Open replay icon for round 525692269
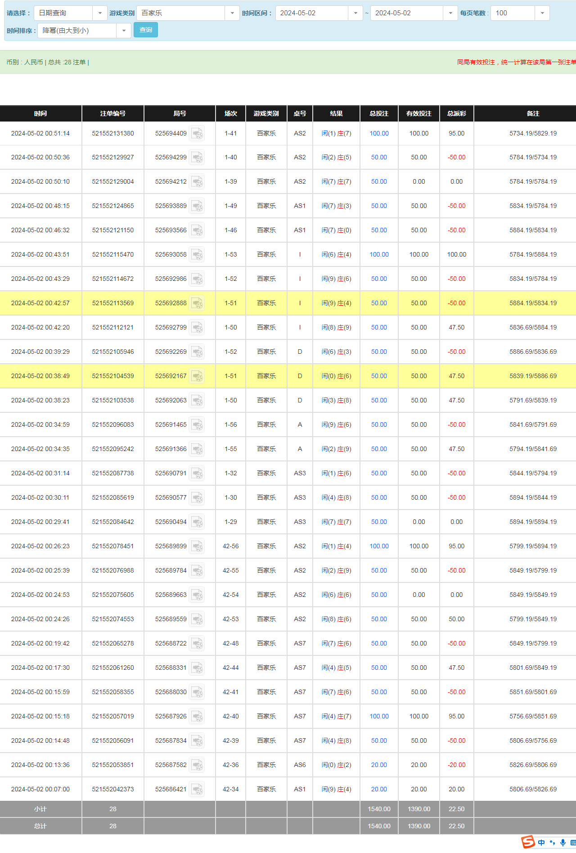The height and width of the screenshot is (853, 576). 197,352
